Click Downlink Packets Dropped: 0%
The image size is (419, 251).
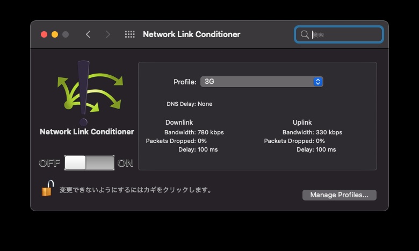tap(176, 141)
